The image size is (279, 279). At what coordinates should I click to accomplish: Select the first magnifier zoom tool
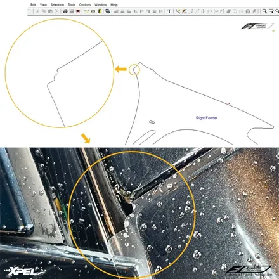pos(264,11)
